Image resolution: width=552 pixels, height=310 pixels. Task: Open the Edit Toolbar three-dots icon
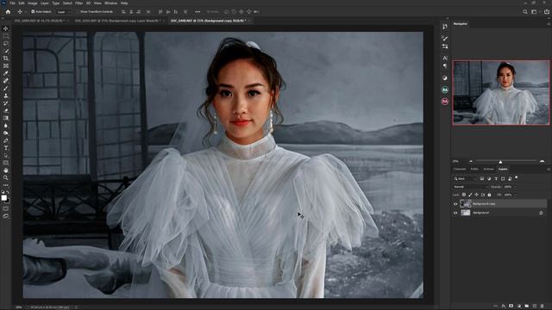point(6,185)
